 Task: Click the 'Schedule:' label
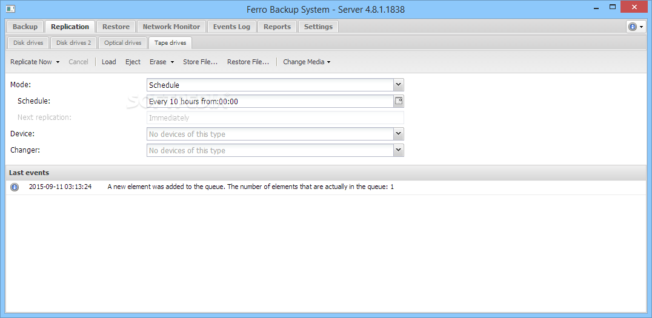pyautogui.click(x=34, y=101)
